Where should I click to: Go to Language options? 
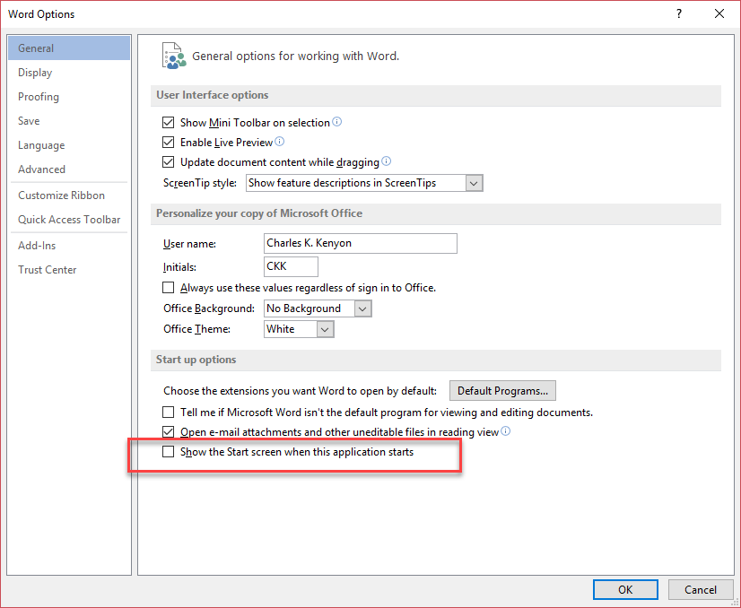click(x=69, y=145)
